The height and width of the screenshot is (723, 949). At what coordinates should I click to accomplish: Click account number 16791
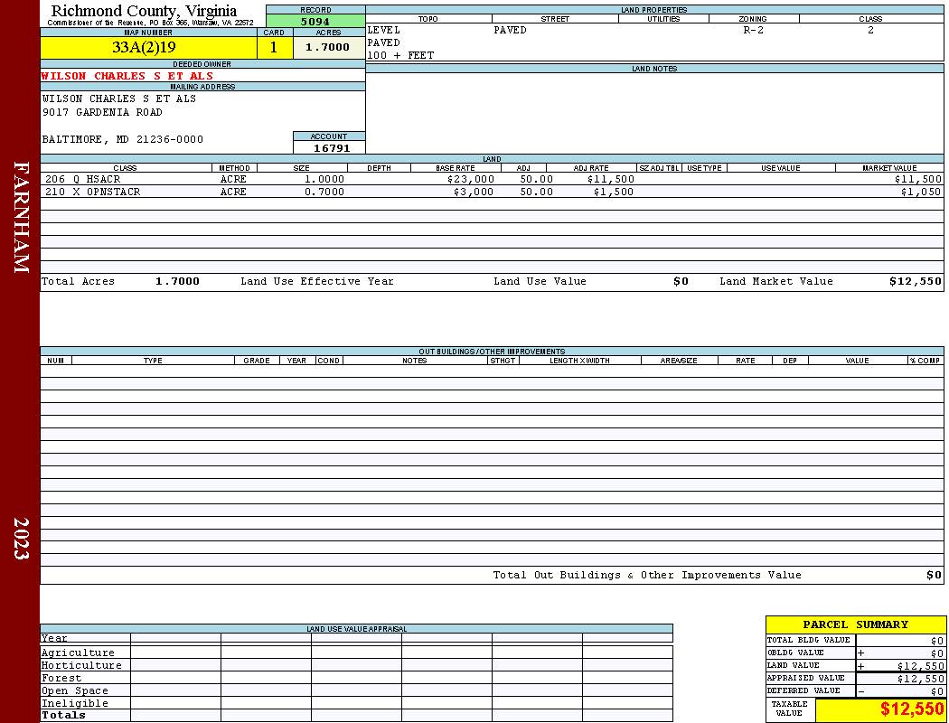[x=332, y=148]
